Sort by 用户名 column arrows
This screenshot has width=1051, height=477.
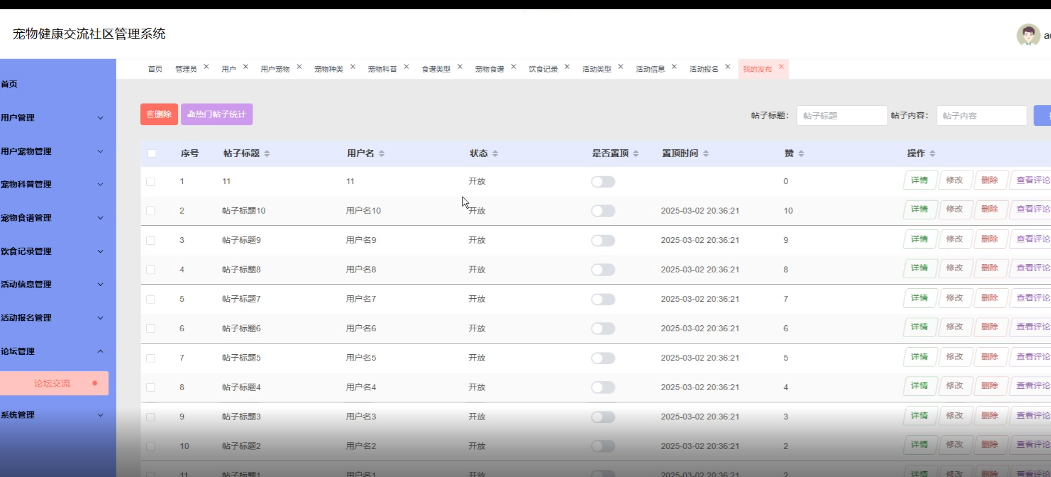point(381,153)
